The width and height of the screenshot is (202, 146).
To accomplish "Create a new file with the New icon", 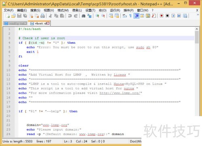I will [8, 16].
